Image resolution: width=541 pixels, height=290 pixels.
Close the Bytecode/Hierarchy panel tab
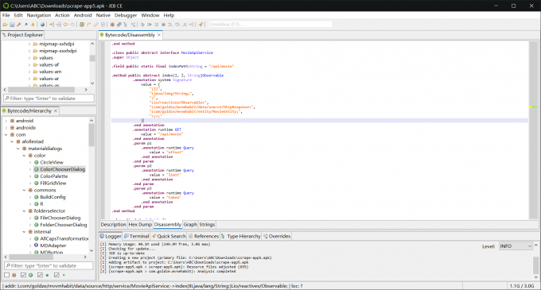(56, 111)
